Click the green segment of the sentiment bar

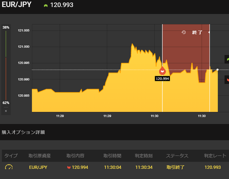pos(6,44)
